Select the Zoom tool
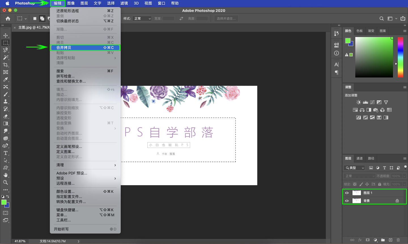Image resolution: width=408 pixels, height=244 pixels. coord(6,182)
